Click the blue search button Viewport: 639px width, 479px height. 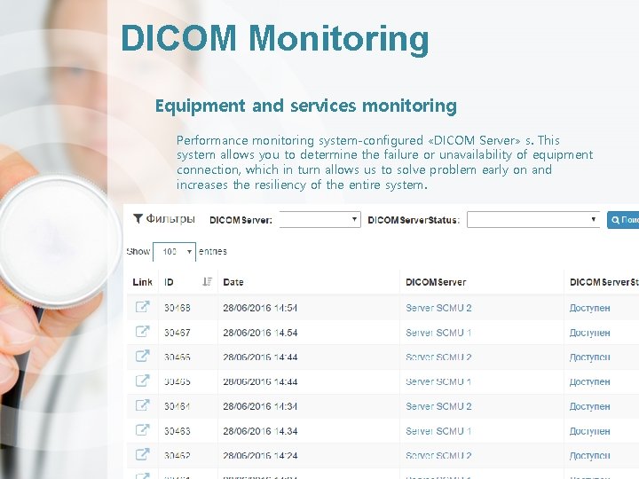pyautogui.click(x=623, y=220)
